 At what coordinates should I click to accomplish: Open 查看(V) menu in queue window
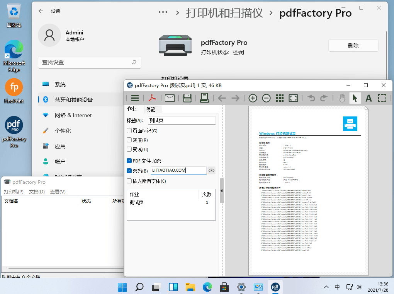click(x=58, y=192)
